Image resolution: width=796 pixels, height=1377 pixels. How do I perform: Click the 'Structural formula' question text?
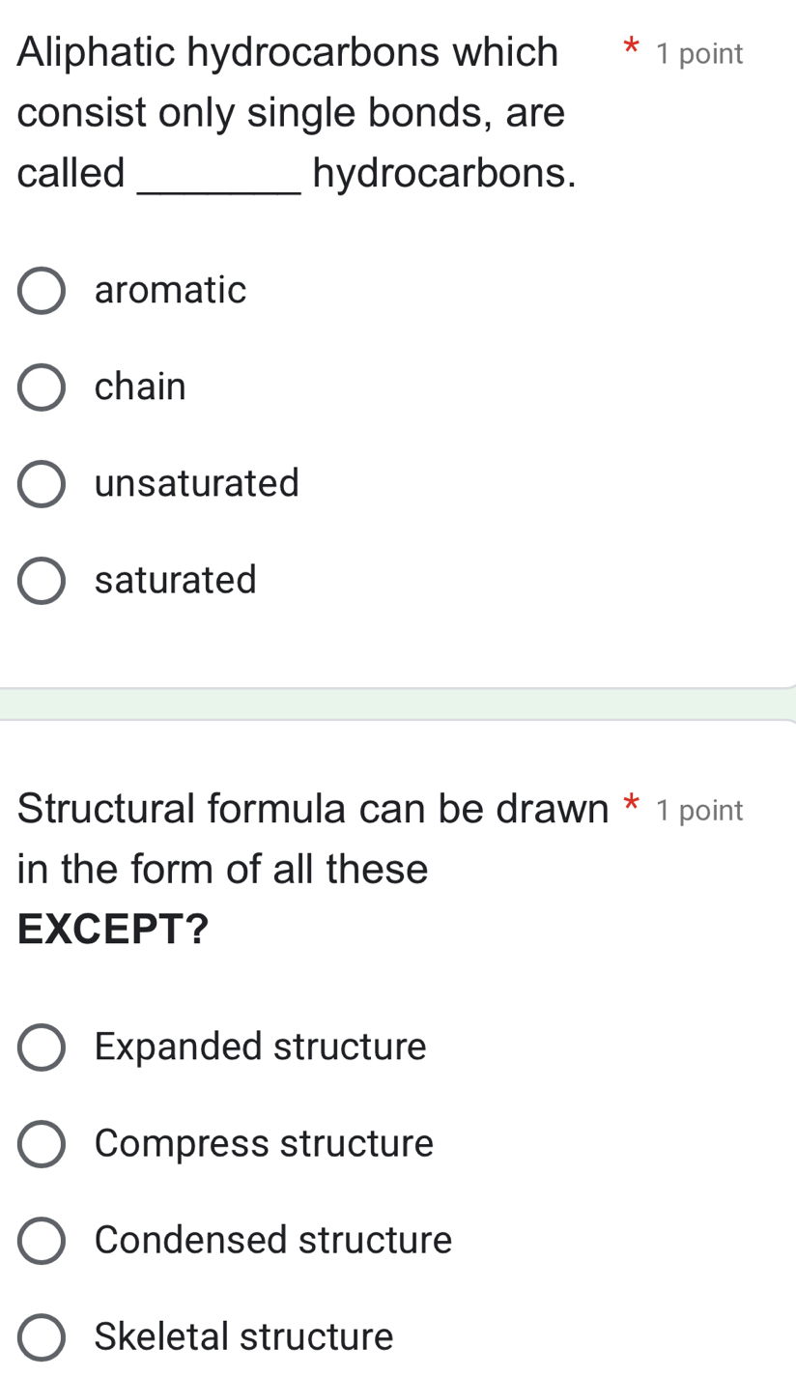pyautogui.click(x=313, y=809)
